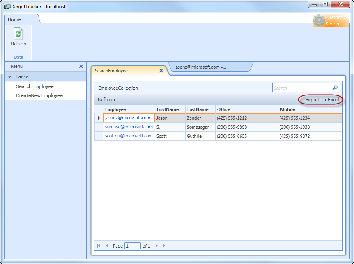Collapse the Tasks section
This screenshot has height=264, width=354.
[x=9, y=76]
